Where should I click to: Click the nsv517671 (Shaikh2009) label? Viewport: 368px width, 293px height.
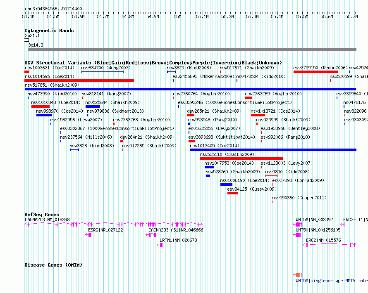tap(247, 68)
